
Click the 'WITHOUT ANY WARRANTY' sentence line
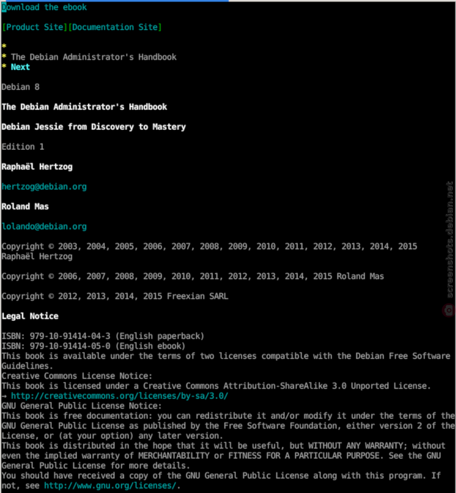click(x=223, y=446)
